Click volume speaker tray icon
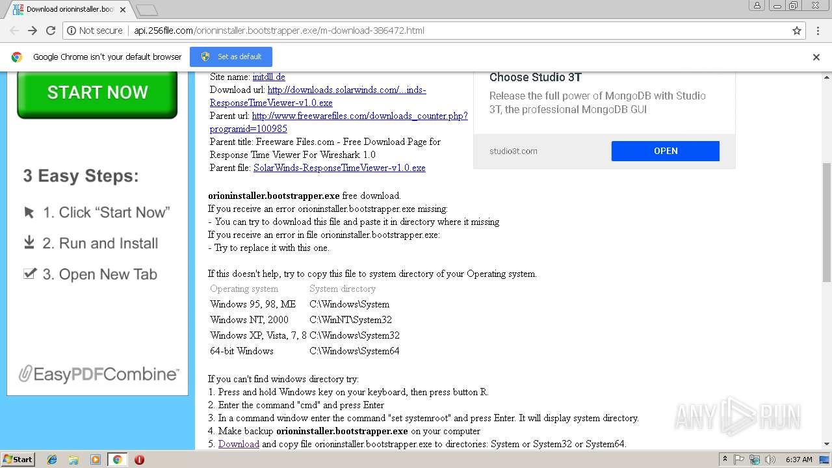832x468 pixels. pyautogui.click(x=770, y=460)
